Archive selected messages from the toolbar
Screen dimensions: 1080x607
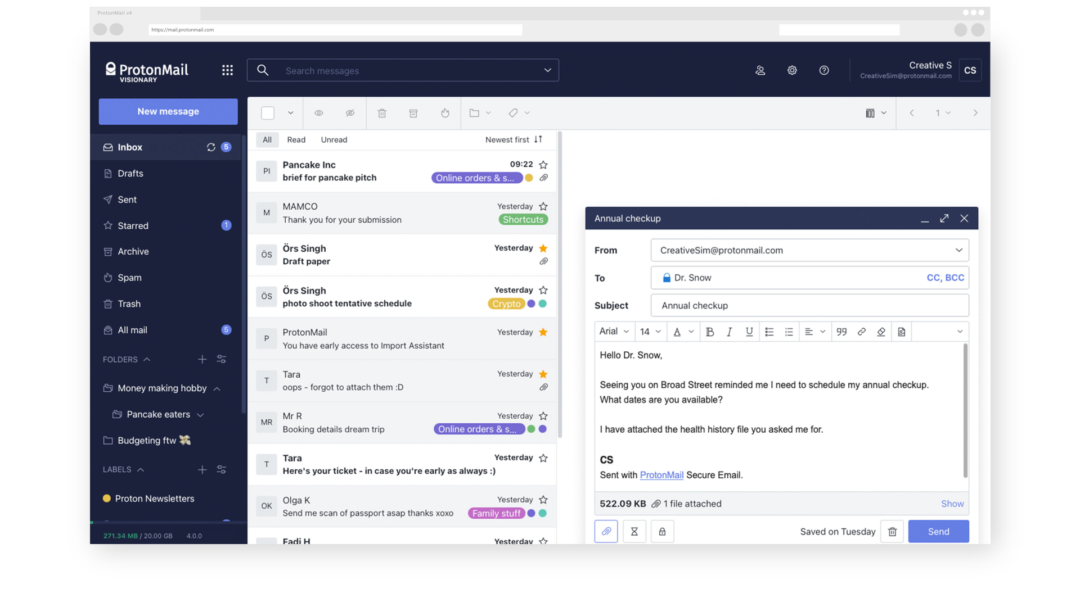tap(413, 113)
